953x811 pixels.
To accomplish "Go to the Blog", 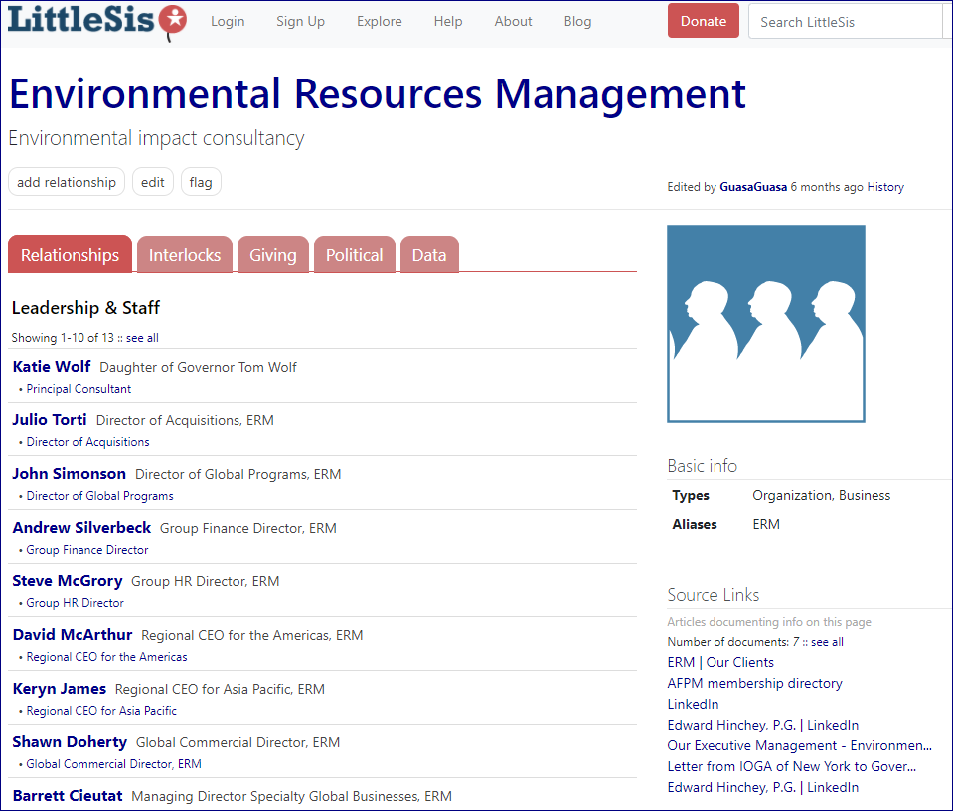I will tap(577, 21).
